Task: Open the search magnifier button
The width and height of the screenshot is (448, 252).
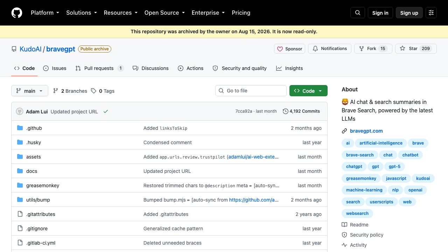Action: pyautogui.click(x=358, y=13)
